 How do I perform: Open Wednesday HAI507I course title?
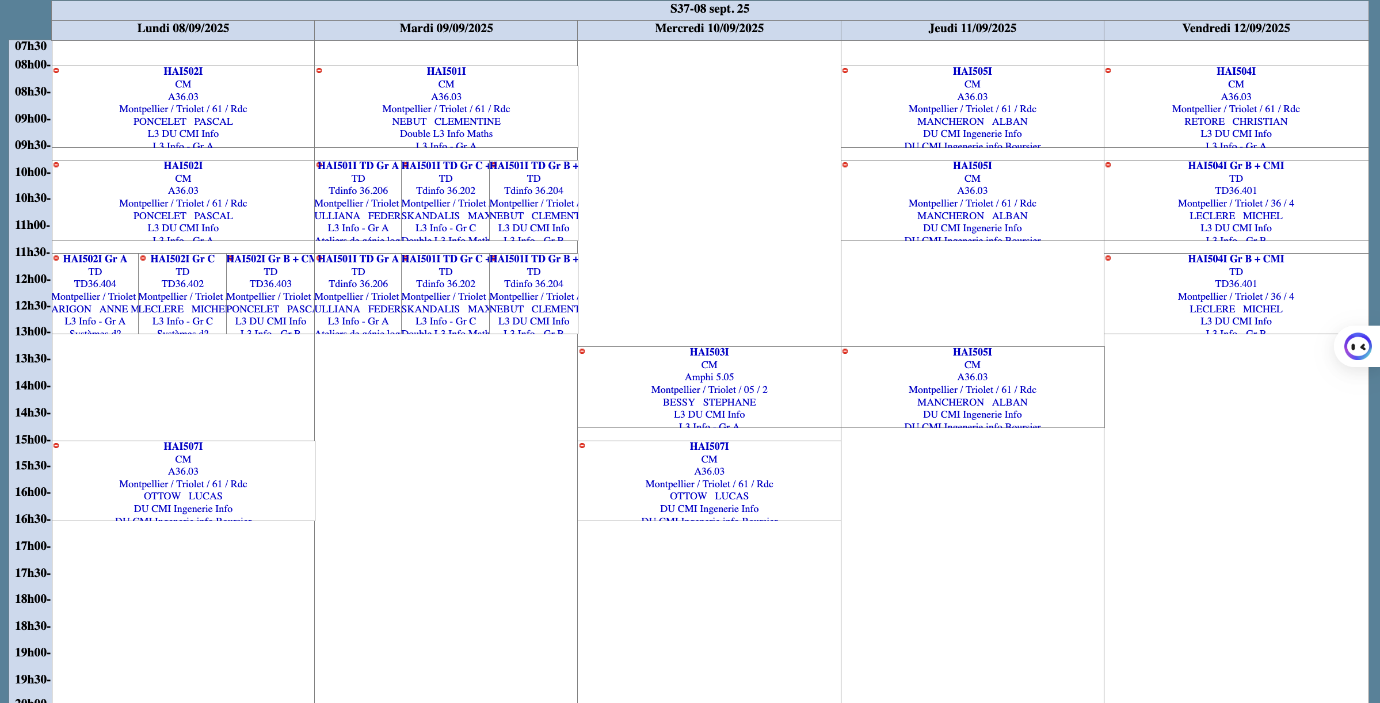pyautogui.click(x=709, y=446)
